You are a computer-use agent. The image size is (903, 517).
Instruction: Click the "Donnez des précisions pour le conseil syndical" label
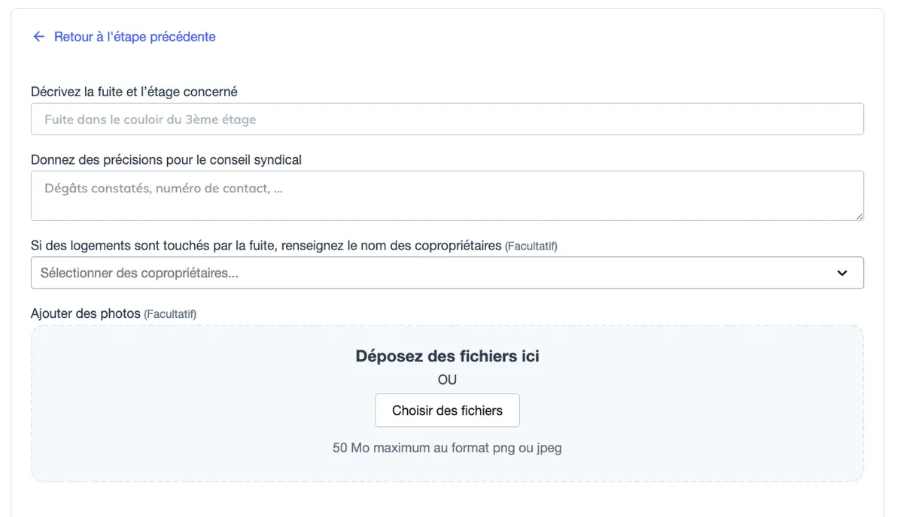click(x=166, y=159)
